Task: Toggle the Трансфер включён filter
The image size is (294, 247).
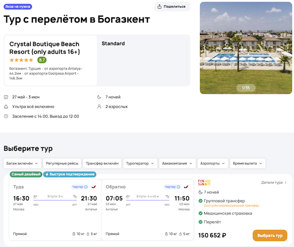Action: pyautogui.click(x=101, y=163)
